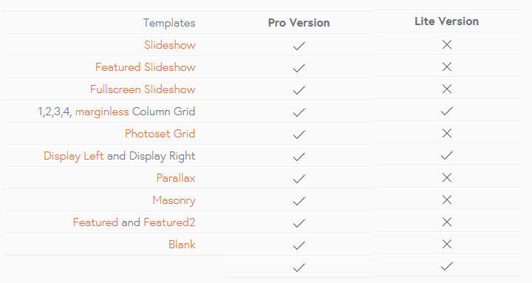Click Pro Version checkmark for Slideshow row

click(299, 46)
